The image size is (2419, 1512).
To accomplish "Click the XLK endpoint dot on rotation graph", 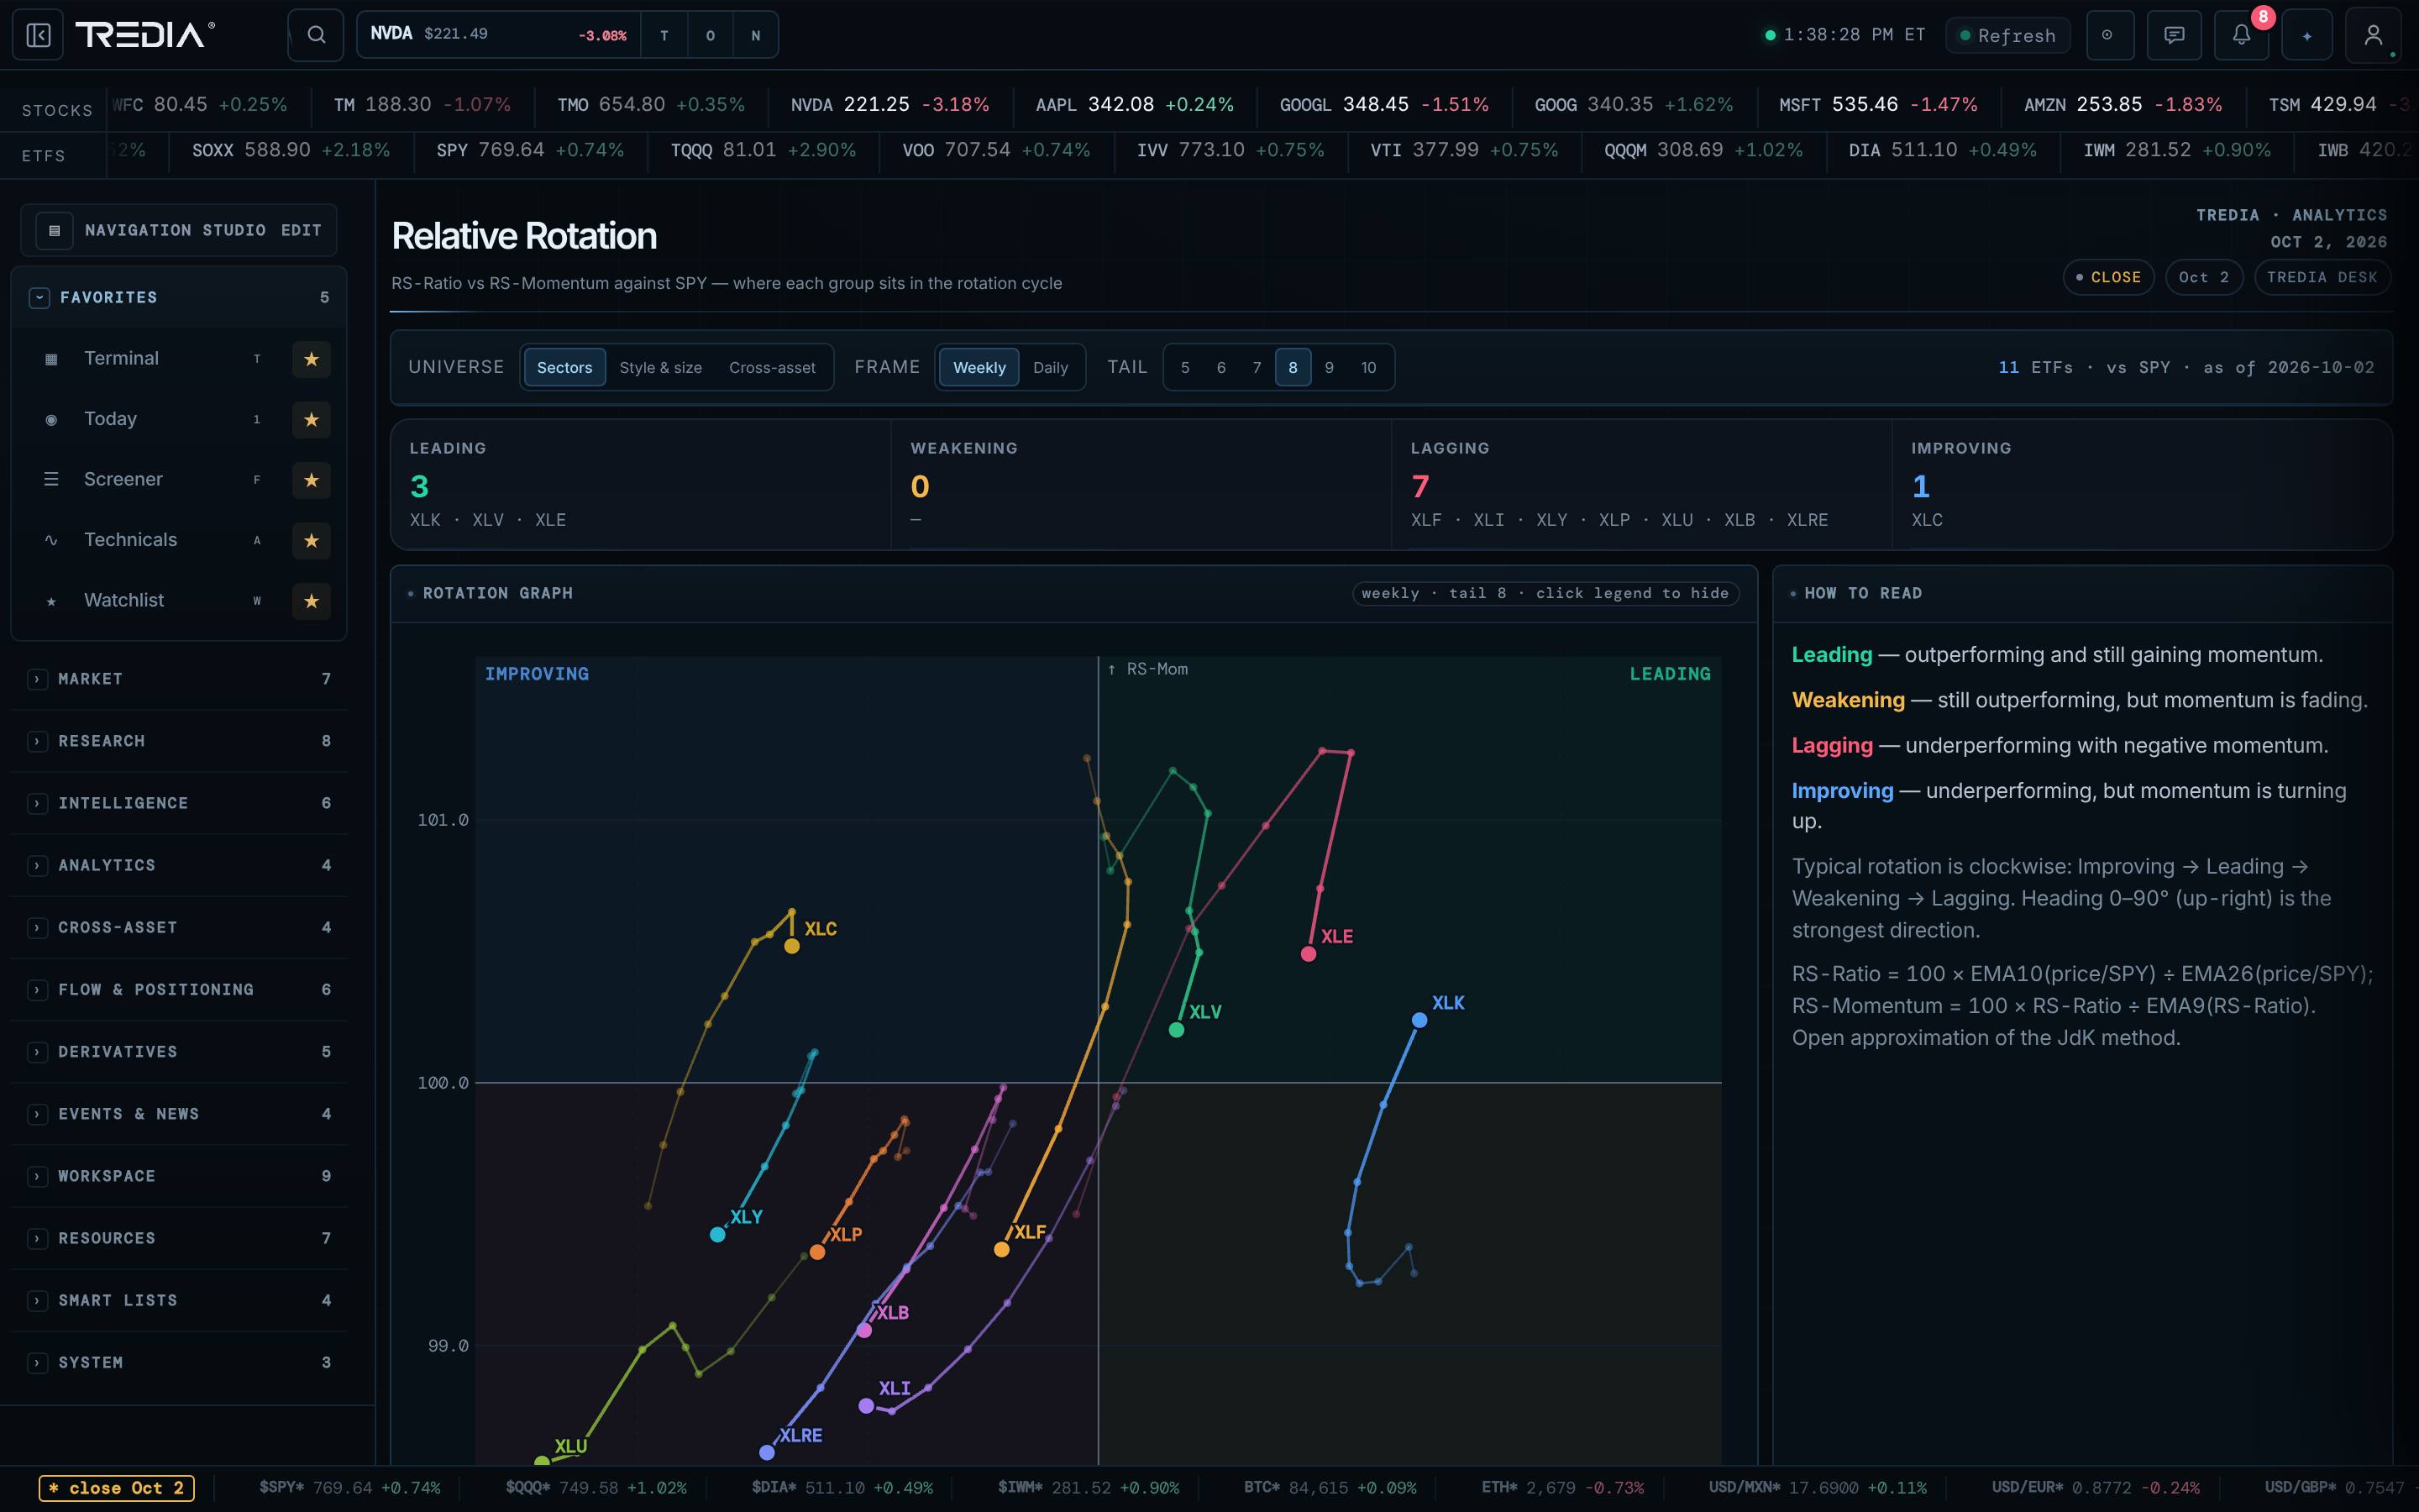I will click(x=1419, y=1020).
